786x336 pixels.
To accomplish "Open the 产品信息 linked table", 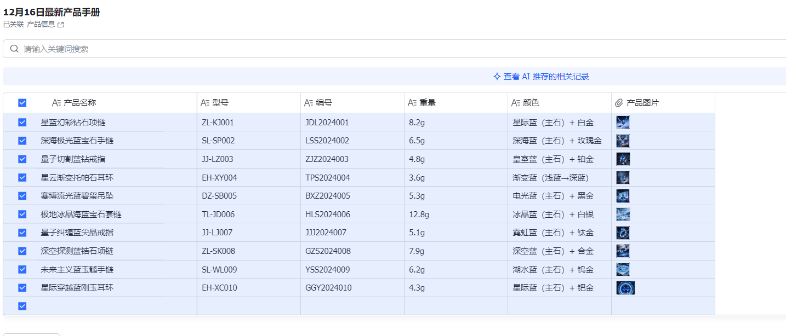I will 41,25.
